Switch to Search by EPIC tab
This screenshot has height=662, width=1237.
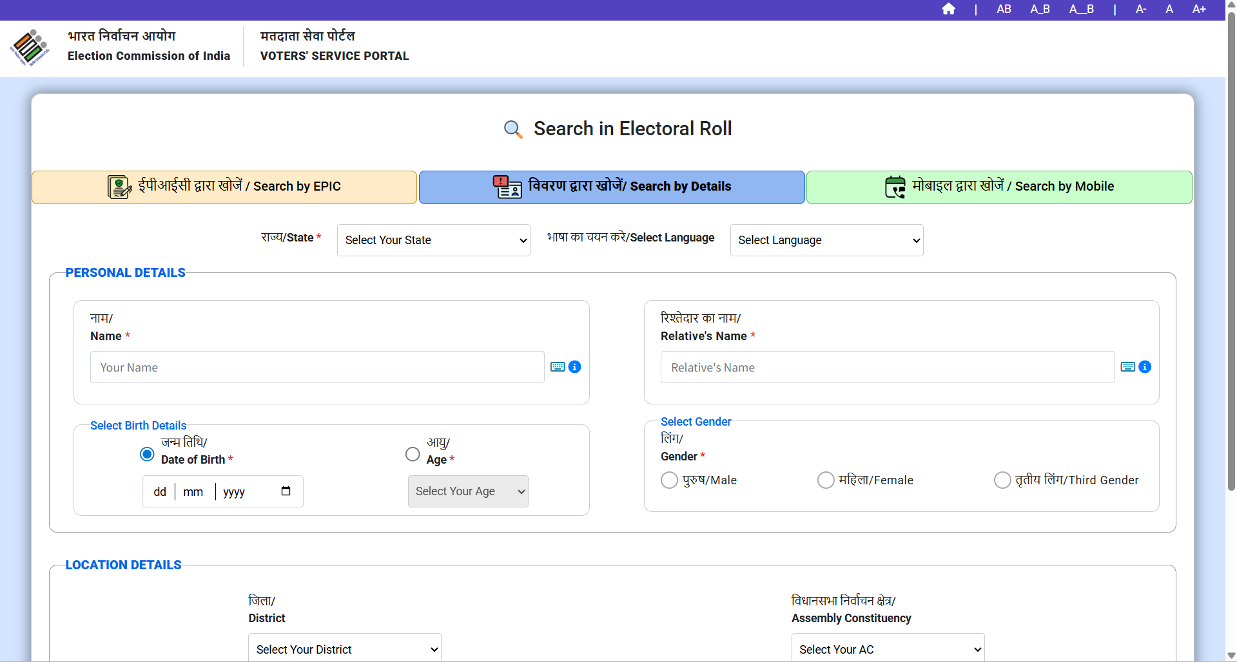click(x=224, y=187)
